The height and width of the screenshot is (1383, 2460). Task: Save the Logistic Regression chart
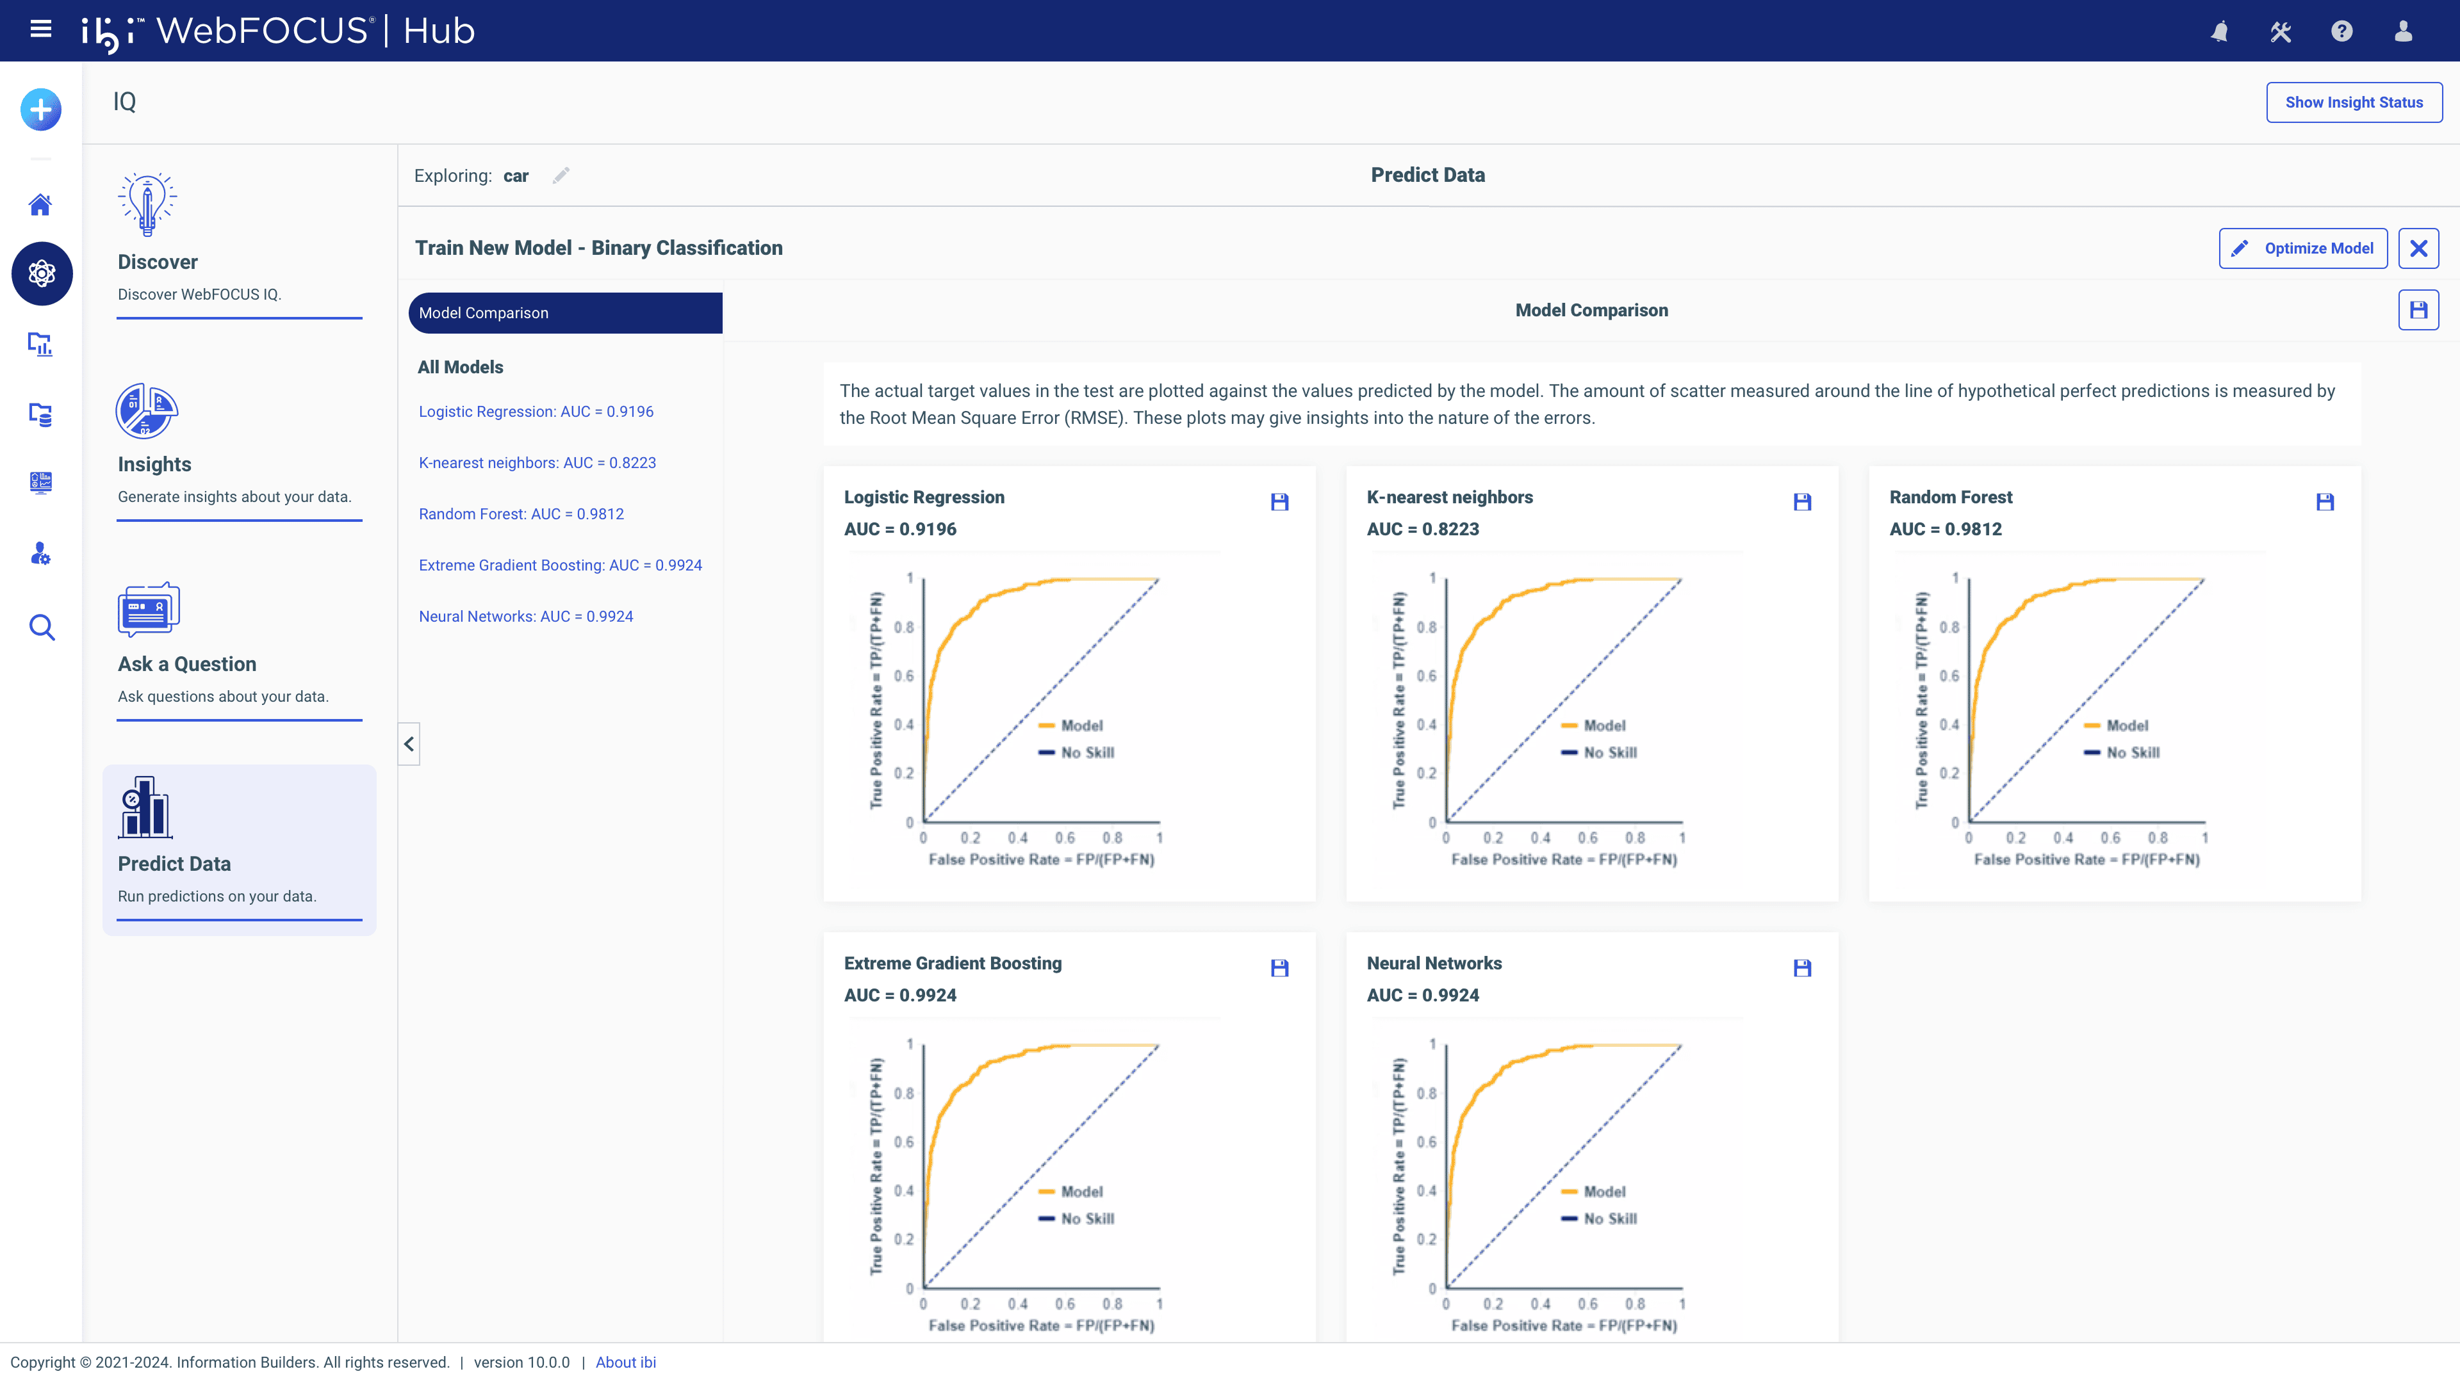click(1280, 502)
